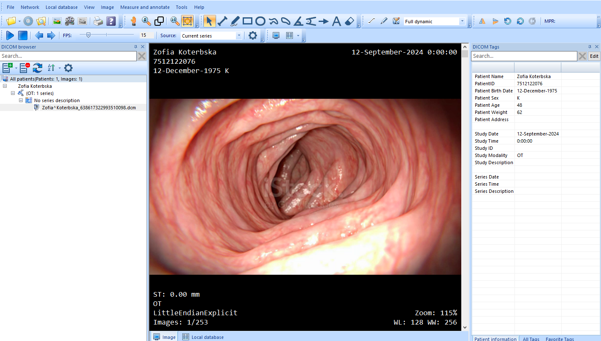Switch to the All Tags tab

(531, 338)
